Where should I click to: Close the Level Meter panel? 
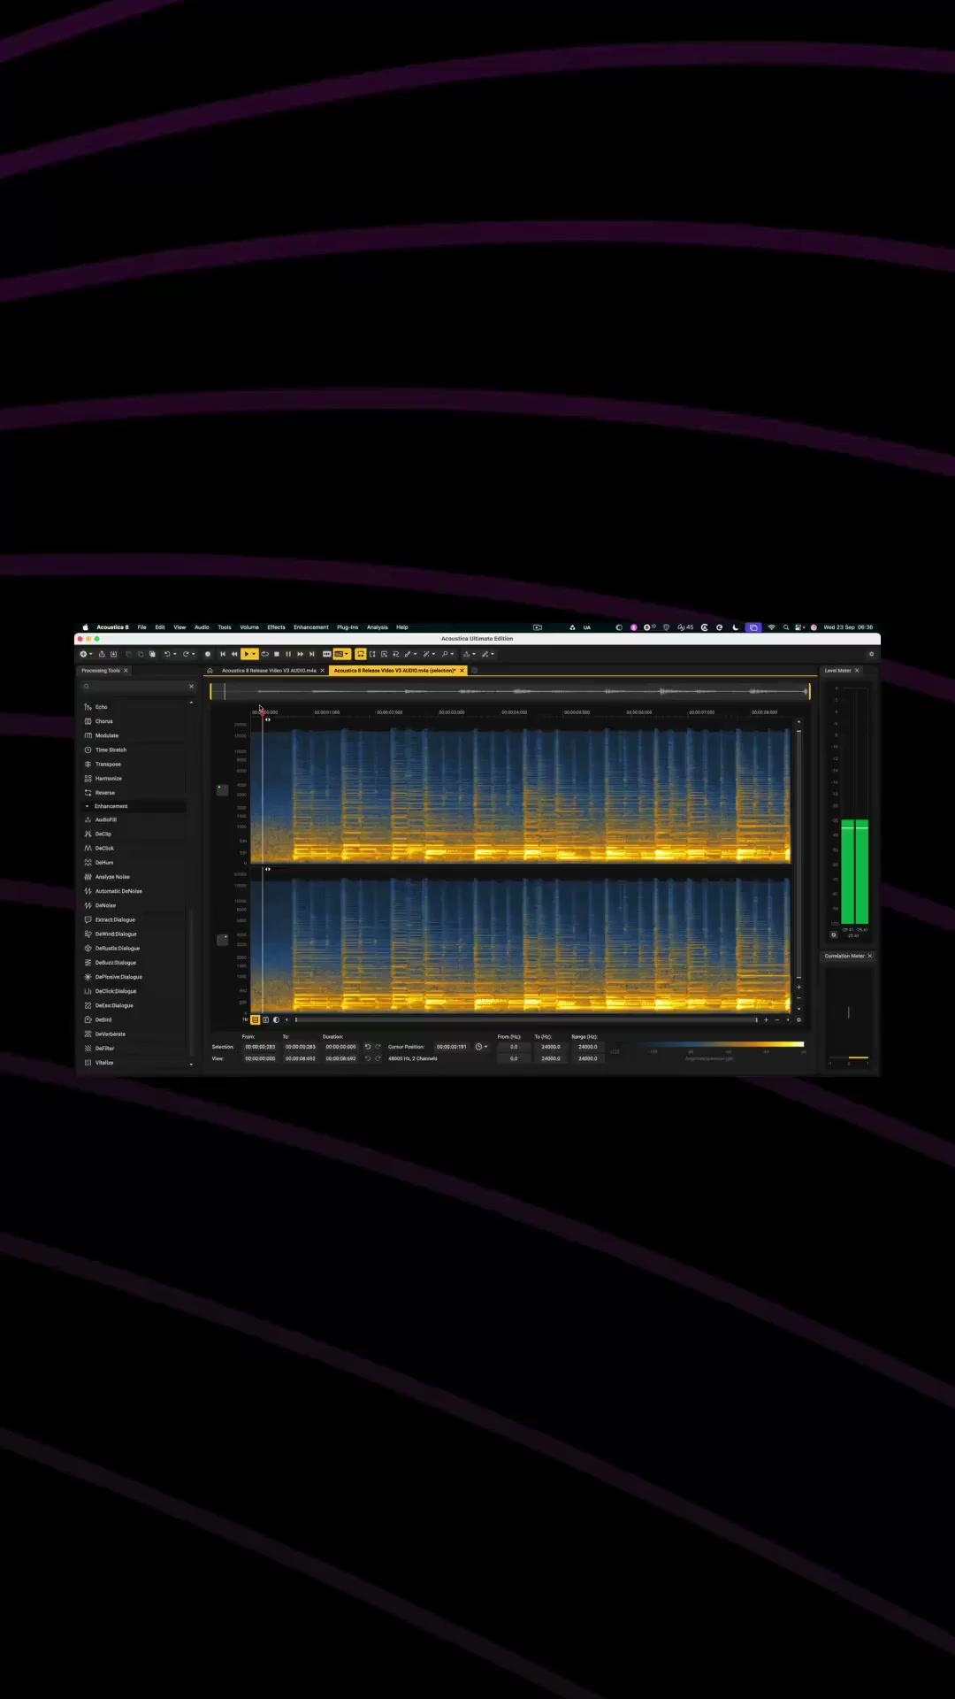(857, 671)
